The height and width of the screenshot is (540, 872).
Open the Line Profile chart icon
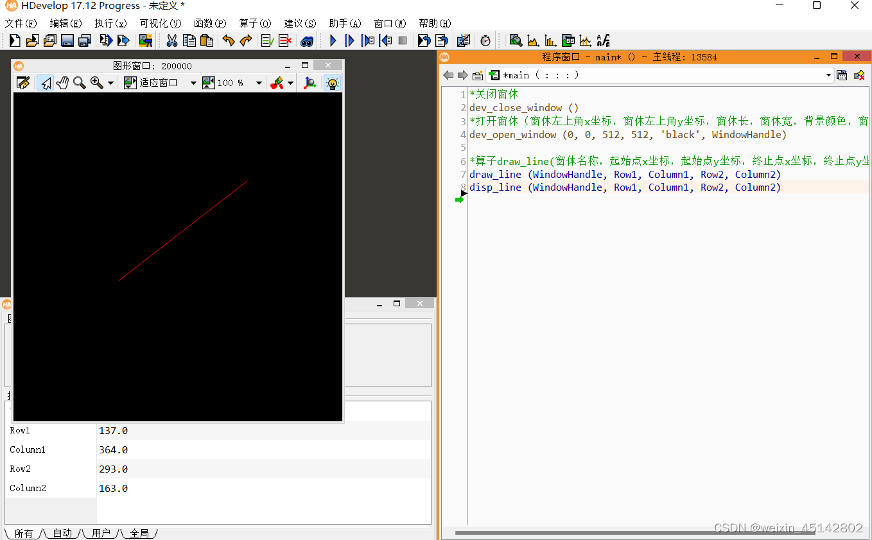pyautogui.click(x=585, y=40)
